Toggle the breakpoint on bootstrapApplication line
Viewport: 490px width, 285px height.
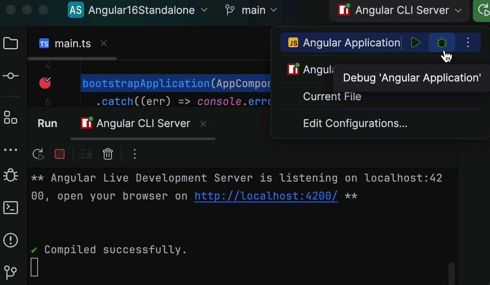45,83
